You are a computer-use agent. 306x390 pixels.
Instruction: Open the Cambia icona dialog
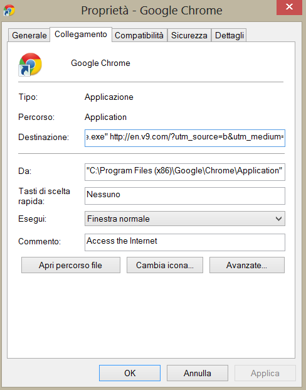(165, 265)
